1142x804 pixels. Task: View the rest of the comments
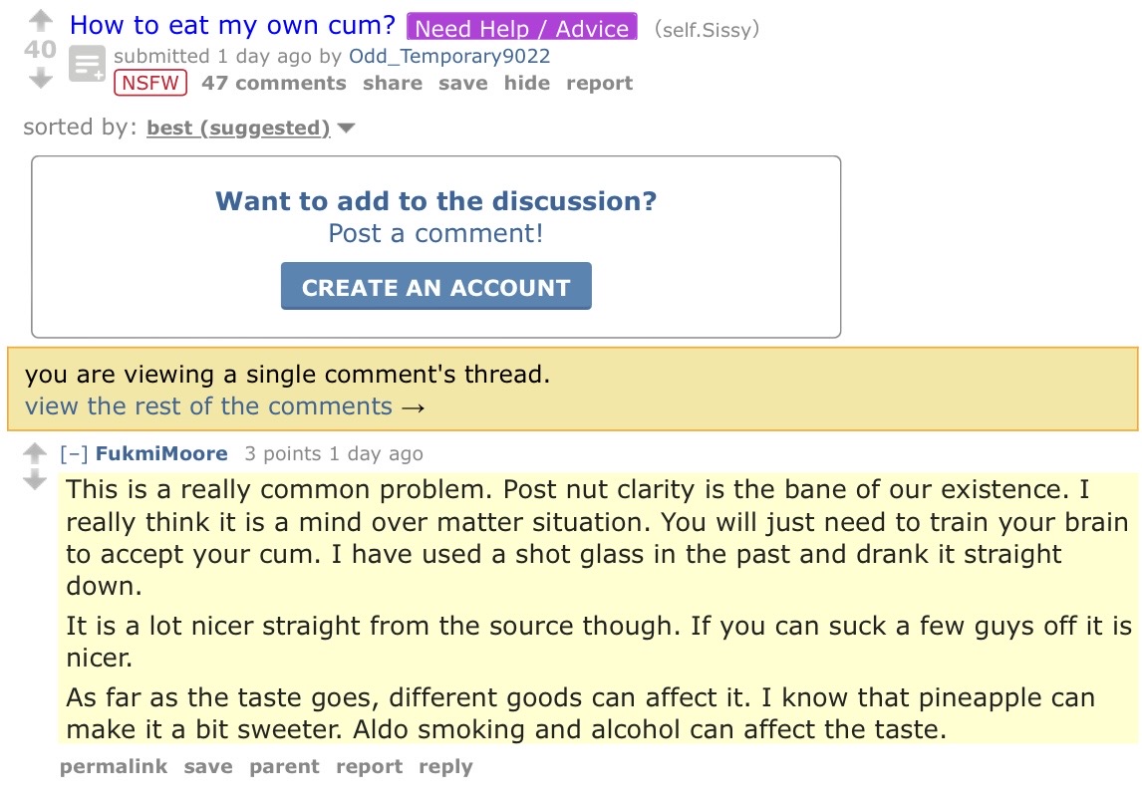click(x=225, y=406)
